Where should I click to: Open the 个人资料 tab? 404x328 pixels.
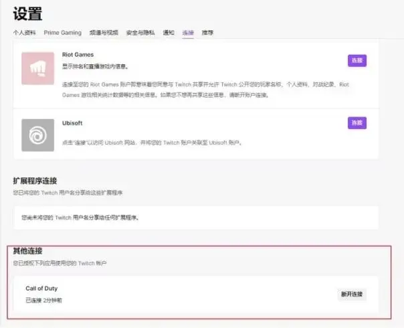(x=25, y=33)
